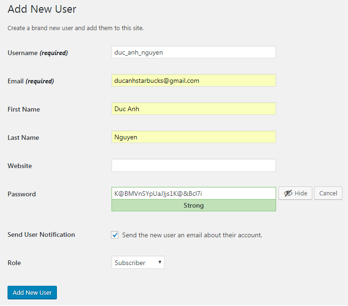Toggle the Send User Notification checkbox
The height and width of the screenshot is (306, 348).
tap(115, 235)
